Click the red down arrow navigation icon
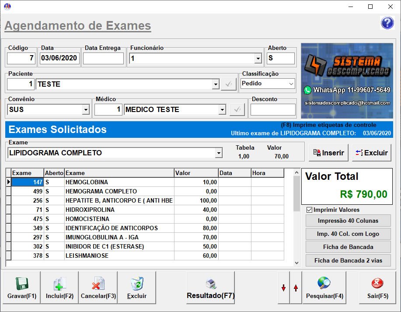The height and width of the screenshot is (312, 401). point(284,287)
